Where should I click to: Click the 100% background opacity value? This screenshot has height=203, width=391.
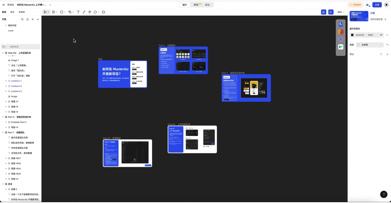coord(370,35)
